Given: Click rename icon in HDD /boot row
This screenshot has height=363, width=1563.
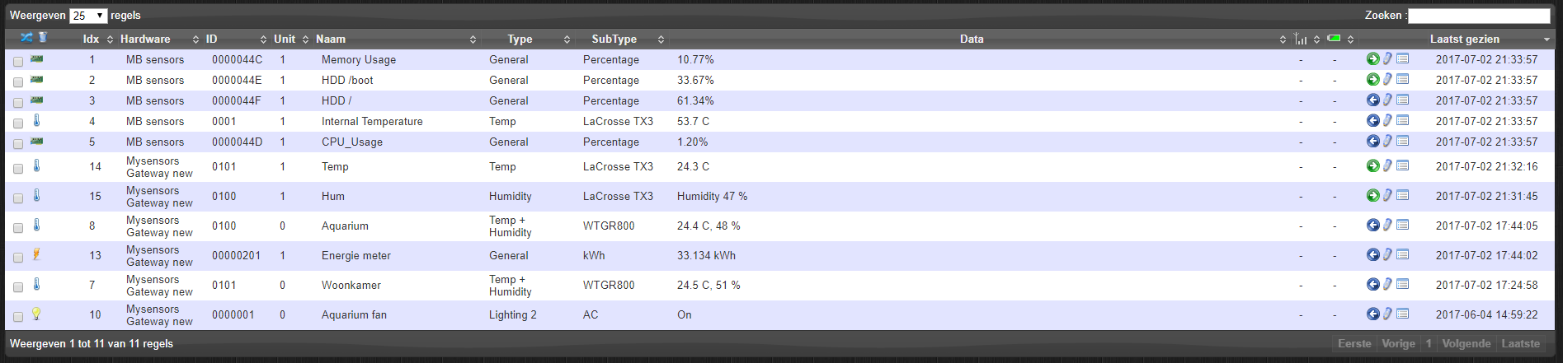Looking at the screenshot, I should point(1387,80).
